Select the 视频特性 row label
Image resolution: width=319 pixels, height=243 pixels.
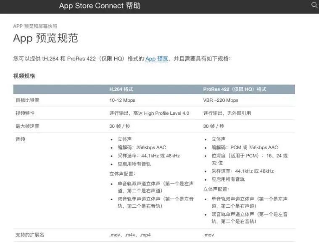pos(25,113)
